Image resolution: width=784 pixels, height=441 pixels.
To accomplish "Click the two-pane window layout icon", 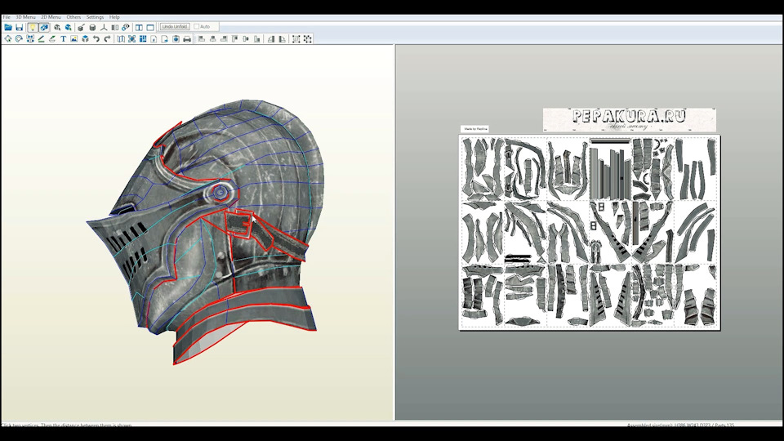I will pos(139,27).
